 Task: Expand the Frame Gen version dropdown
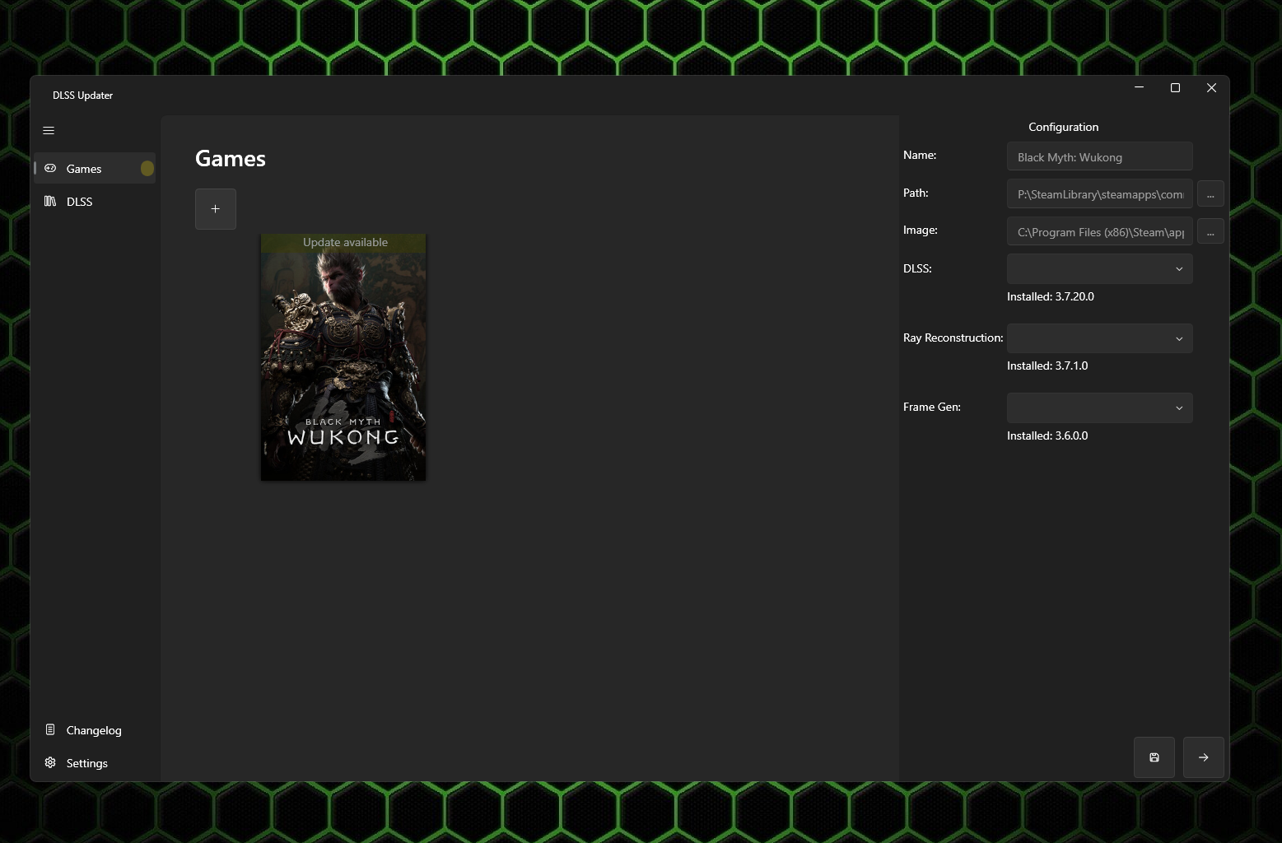click(1099, 408)
